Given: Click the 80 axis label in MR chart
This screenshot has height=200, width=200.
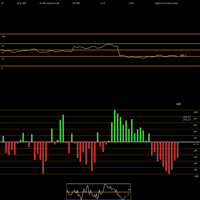Looking at the screenshot, I should [x=195, y=119].
